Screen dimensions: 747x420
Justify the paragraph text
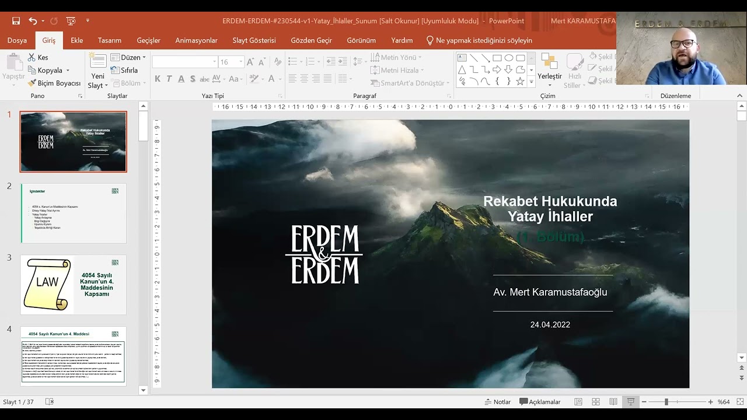tap(327, 78)
